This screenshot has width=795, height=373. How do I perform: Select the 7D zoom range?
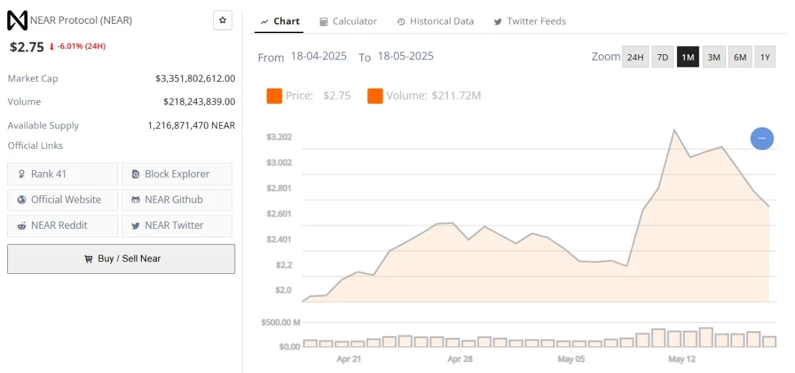(x=662, y=57)
